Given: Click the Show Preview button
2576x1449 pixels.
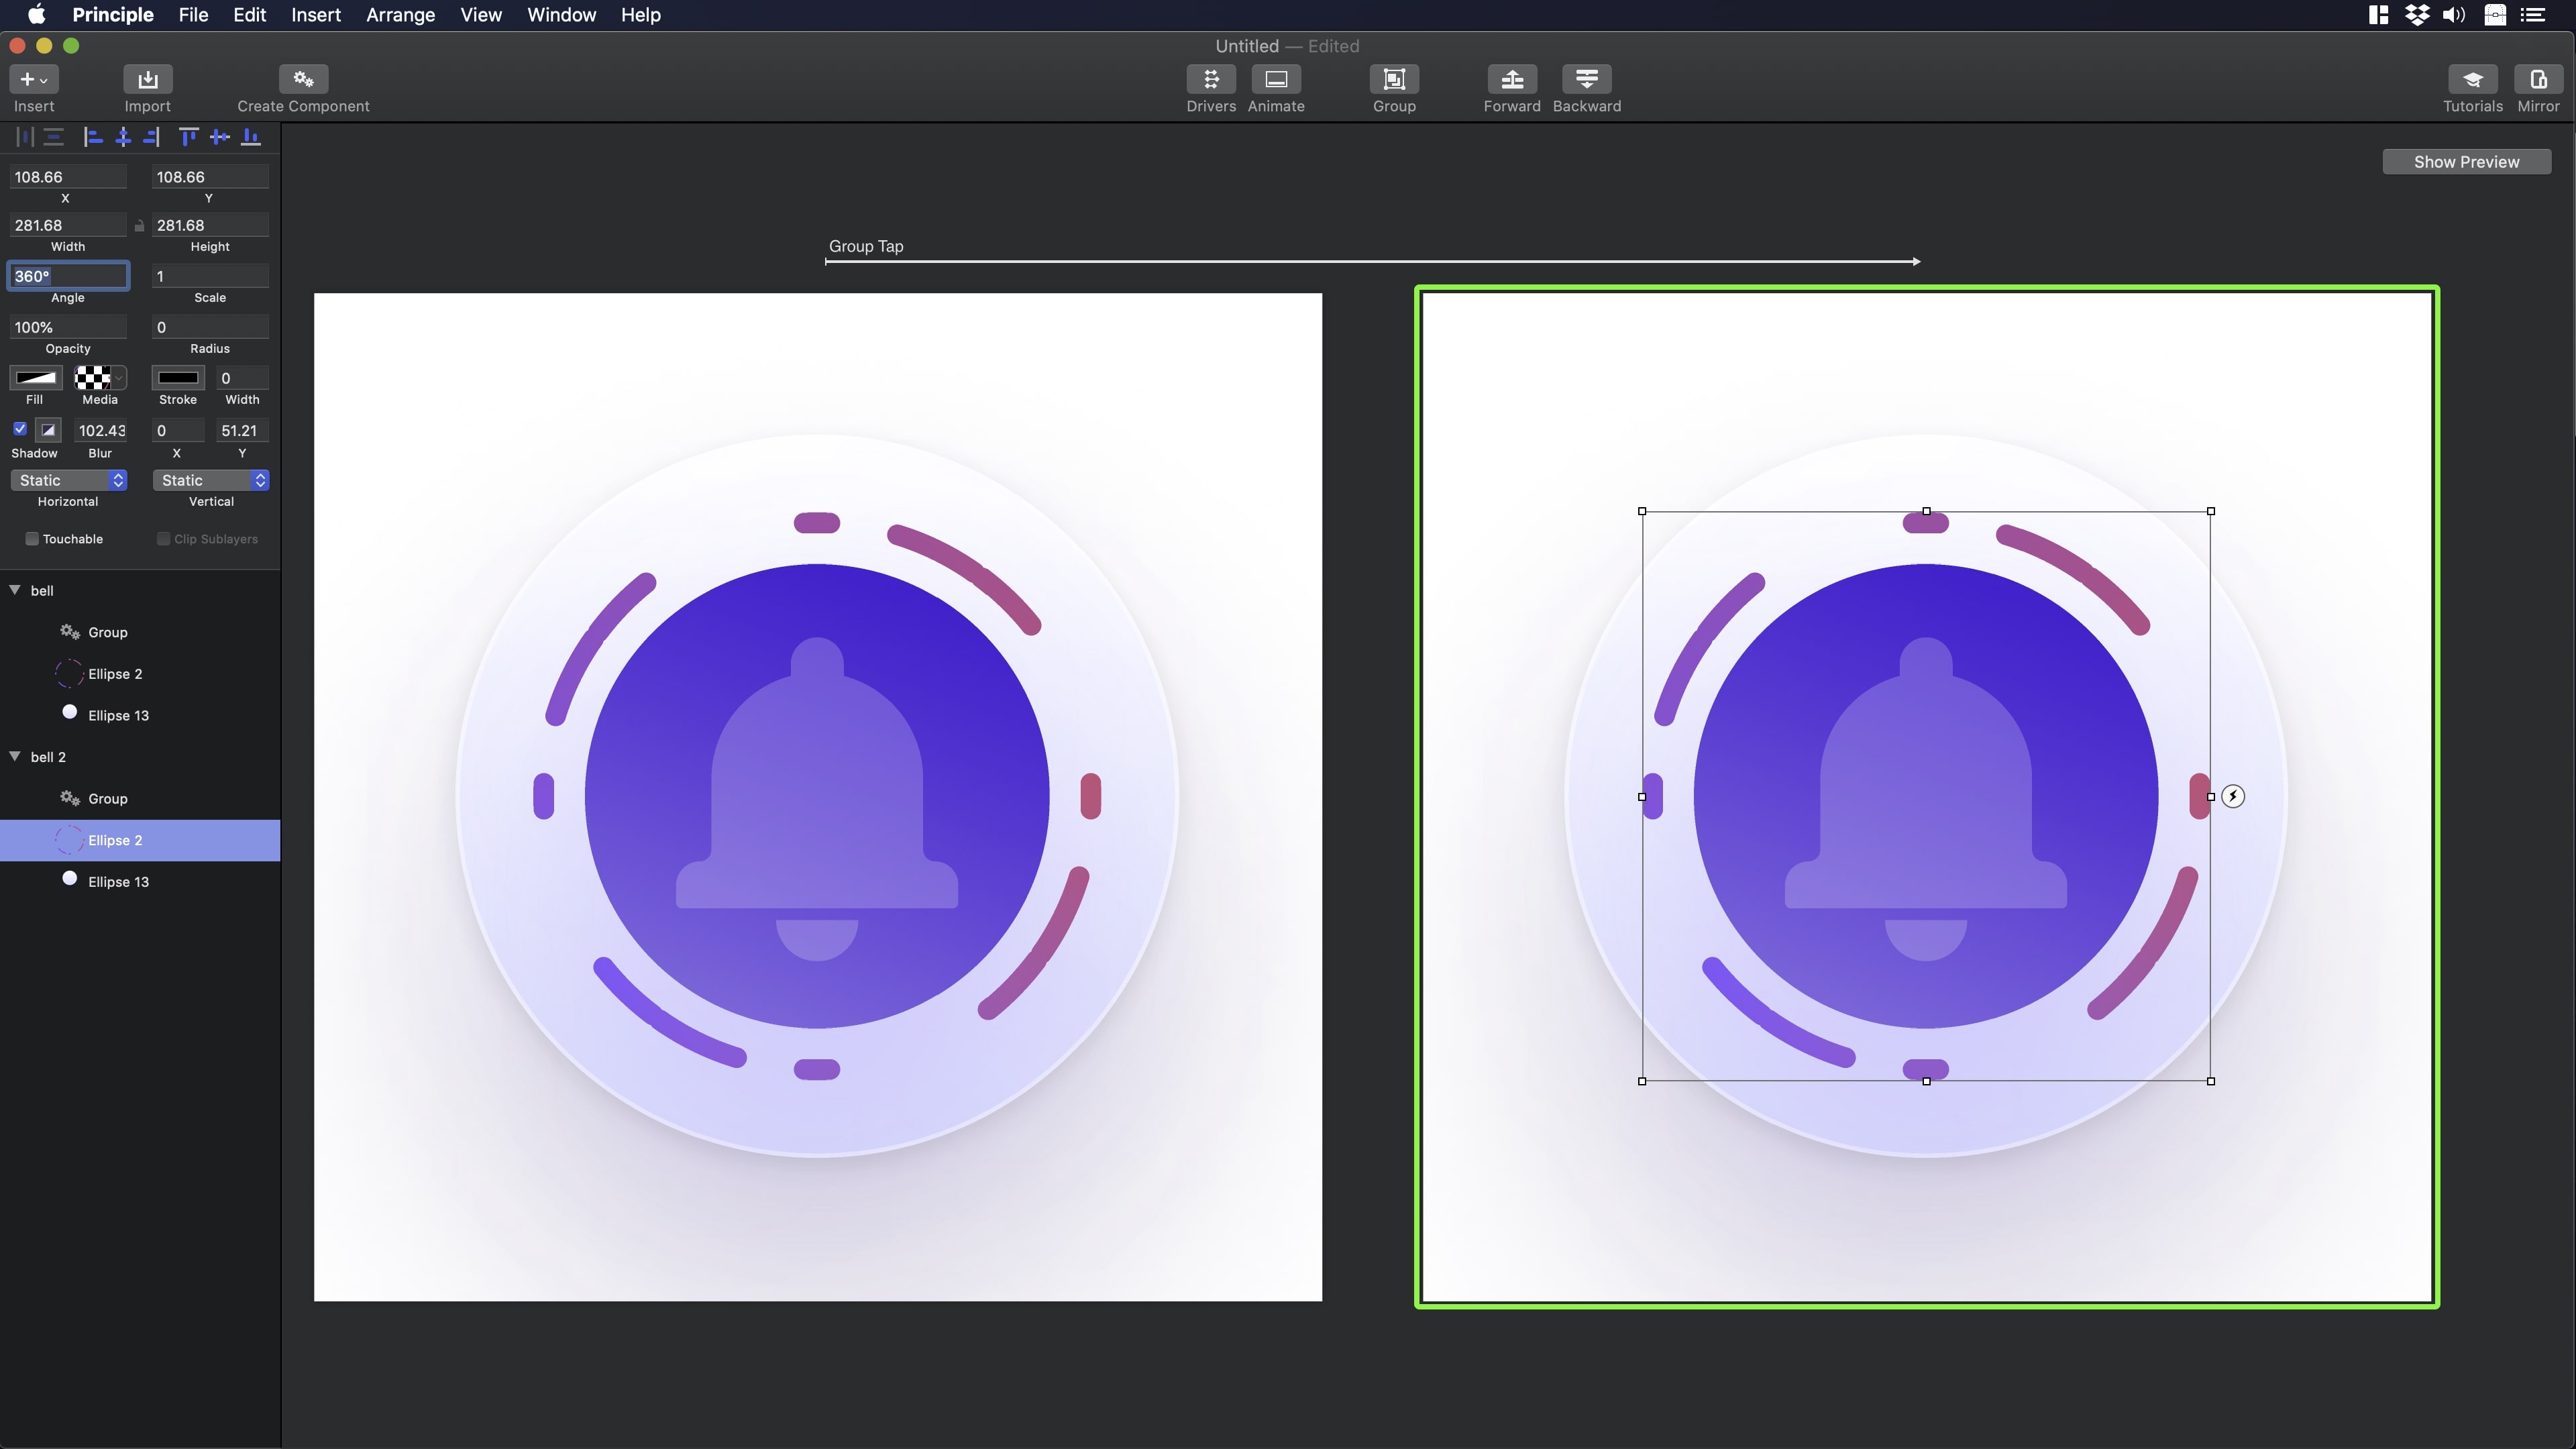Looking at the screenshot, I should [x=2466, y=162].
